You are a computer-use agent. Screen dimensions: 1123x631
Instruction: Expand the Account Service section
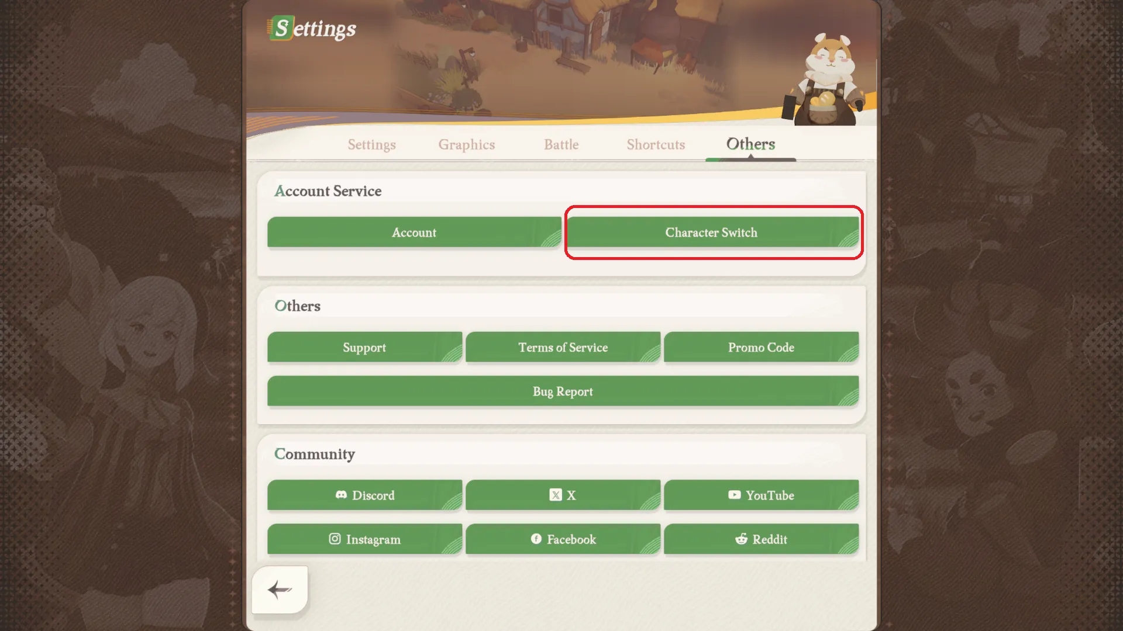327,190
